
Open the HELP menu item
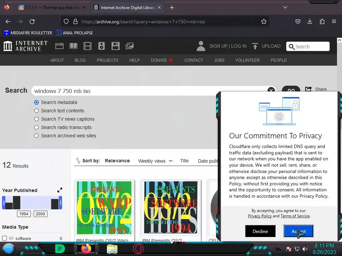tap(134, 60)
